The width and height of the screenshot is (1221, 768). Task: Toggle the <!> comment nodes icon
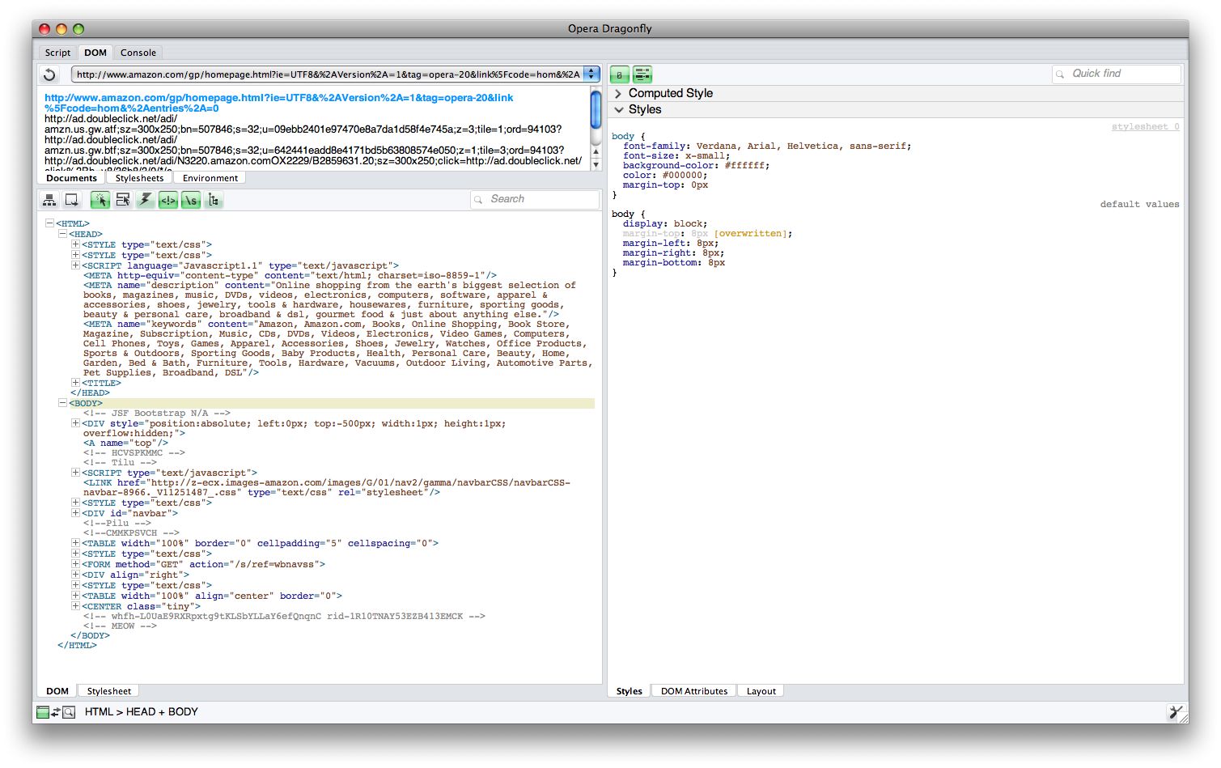(x=167, y=199)
